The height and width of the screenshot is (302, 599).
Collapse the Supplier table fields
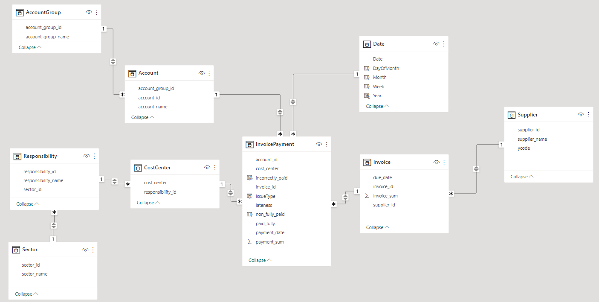click(x=519, y=176)
